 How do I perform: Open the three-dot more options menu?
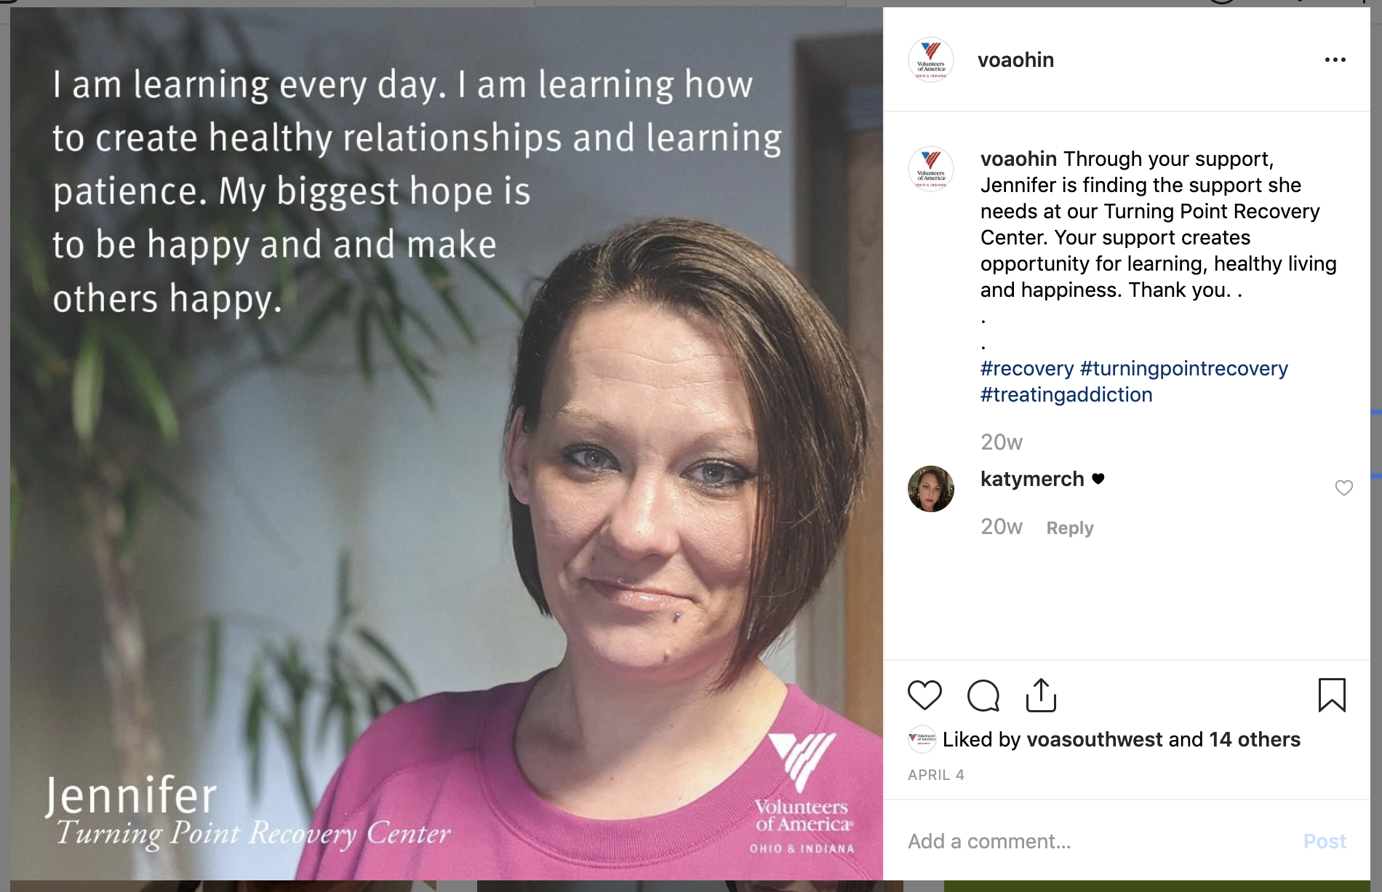pyautogui.click(x=1335, y=60)
